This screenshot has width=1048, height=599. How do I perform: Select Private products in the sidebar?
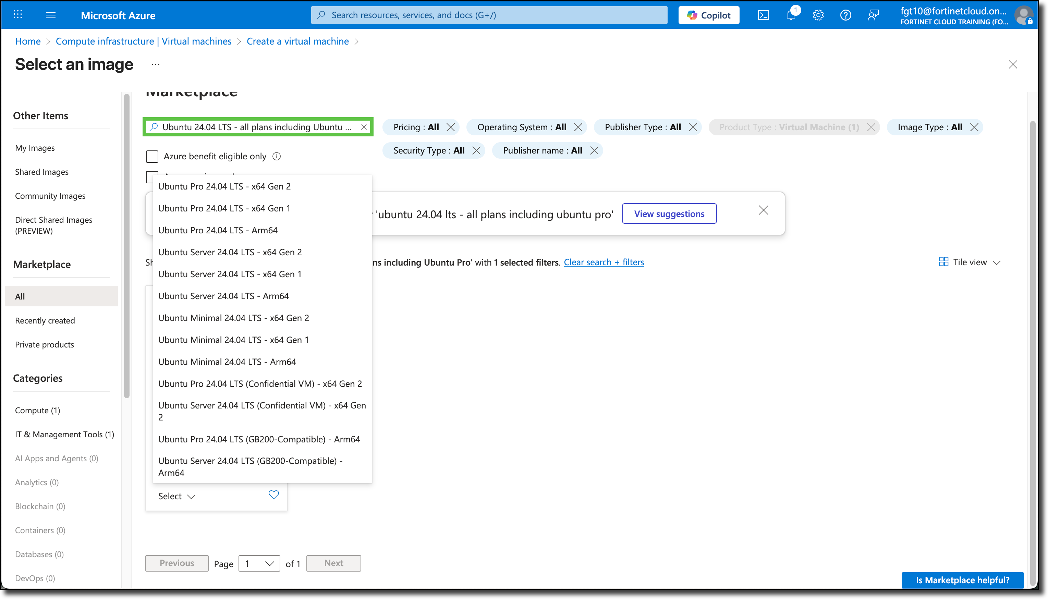[x=44, y=344]
